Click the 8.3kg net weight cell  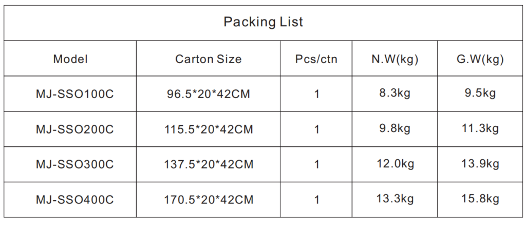395,93
